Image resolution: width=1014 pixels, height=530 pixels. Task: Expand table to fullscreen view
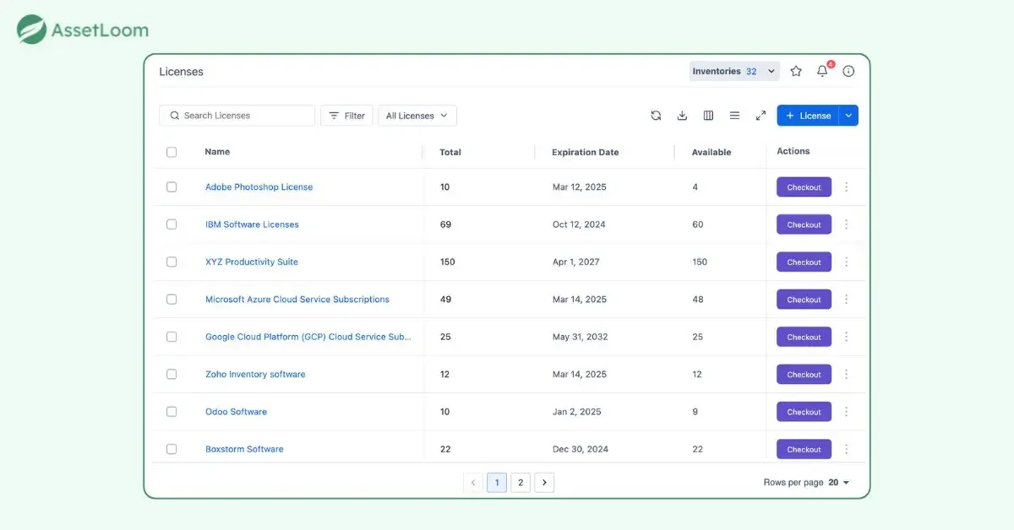pyautogui.click(x=760, y=116)
